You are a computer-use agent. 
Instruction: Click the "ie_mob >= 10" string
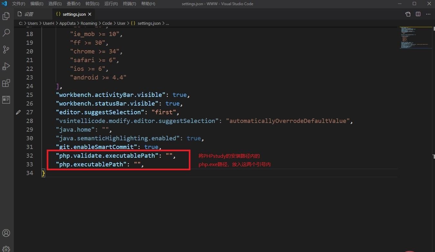(95, 34)
